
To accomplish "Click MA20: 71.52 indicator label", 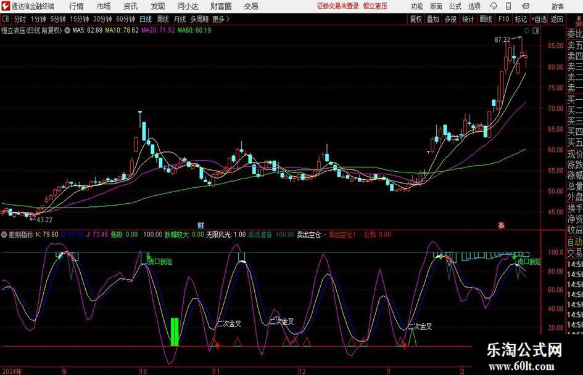I will click(158, 30).
